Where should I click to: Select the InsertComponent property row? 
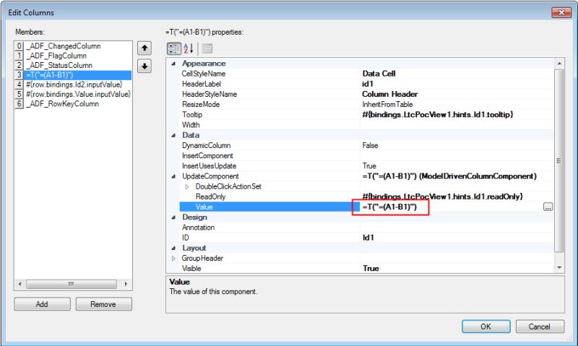tap(367, 156)
